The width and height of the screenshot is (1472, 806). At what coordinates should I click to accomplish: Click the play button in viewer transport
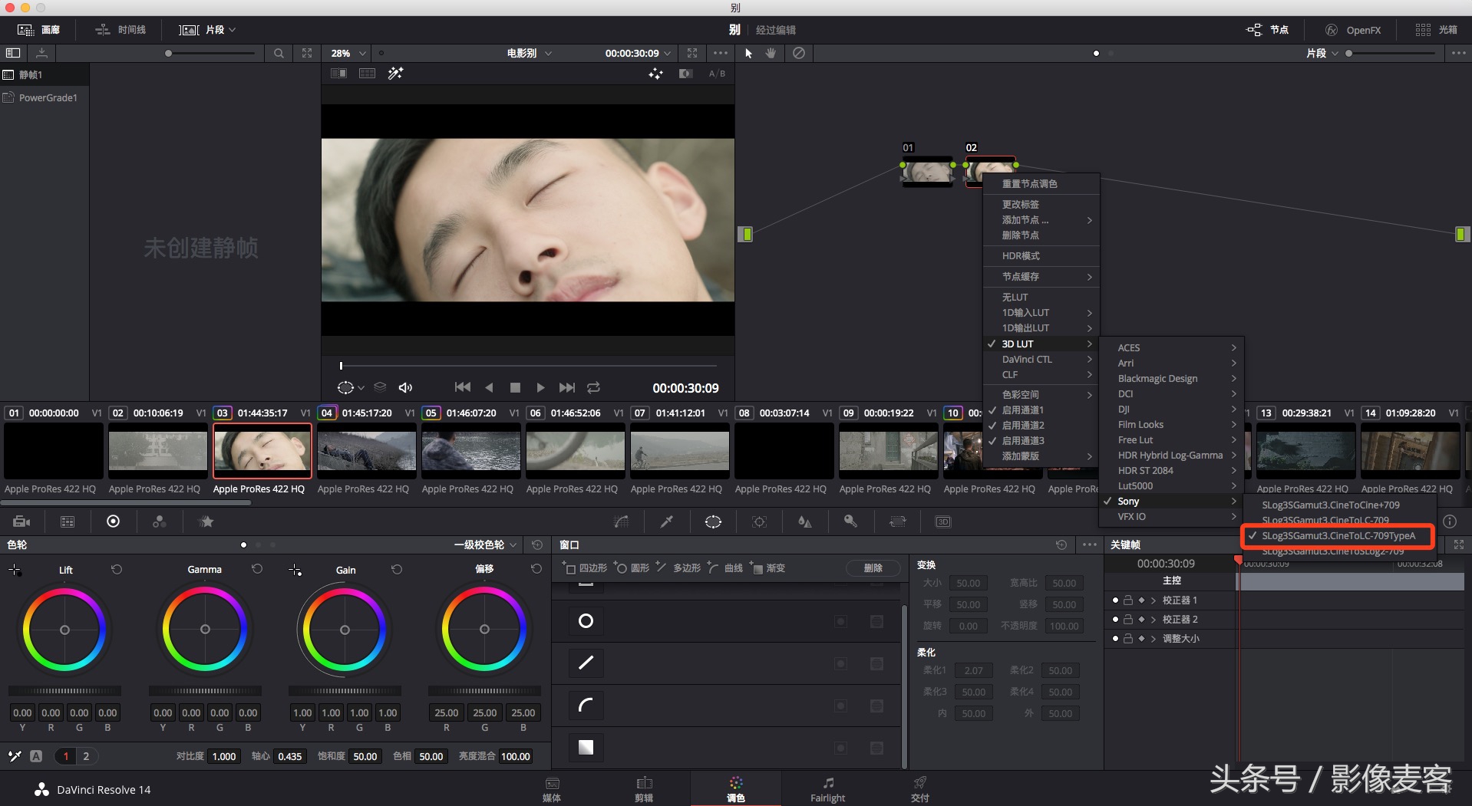click(x=540, y=388)
